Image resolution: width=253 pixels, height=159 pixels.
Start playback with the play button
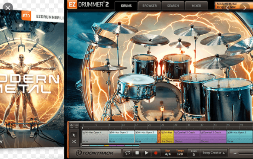(146, 153)
